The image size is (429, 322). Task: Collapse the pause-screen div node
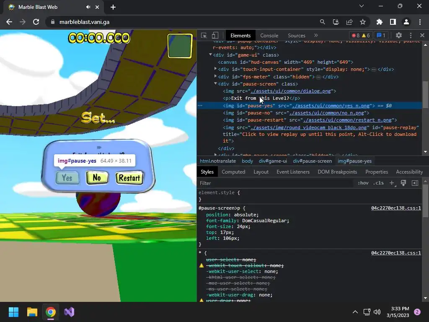tap(215, 83)
